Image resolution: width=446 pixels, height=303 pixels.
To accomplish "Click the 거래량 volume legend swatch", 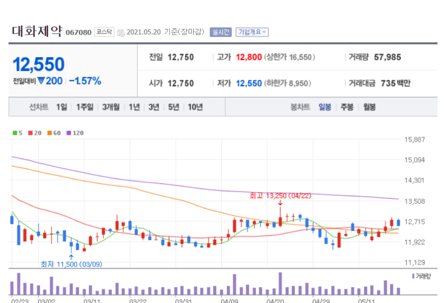I will tap(413, 276).
